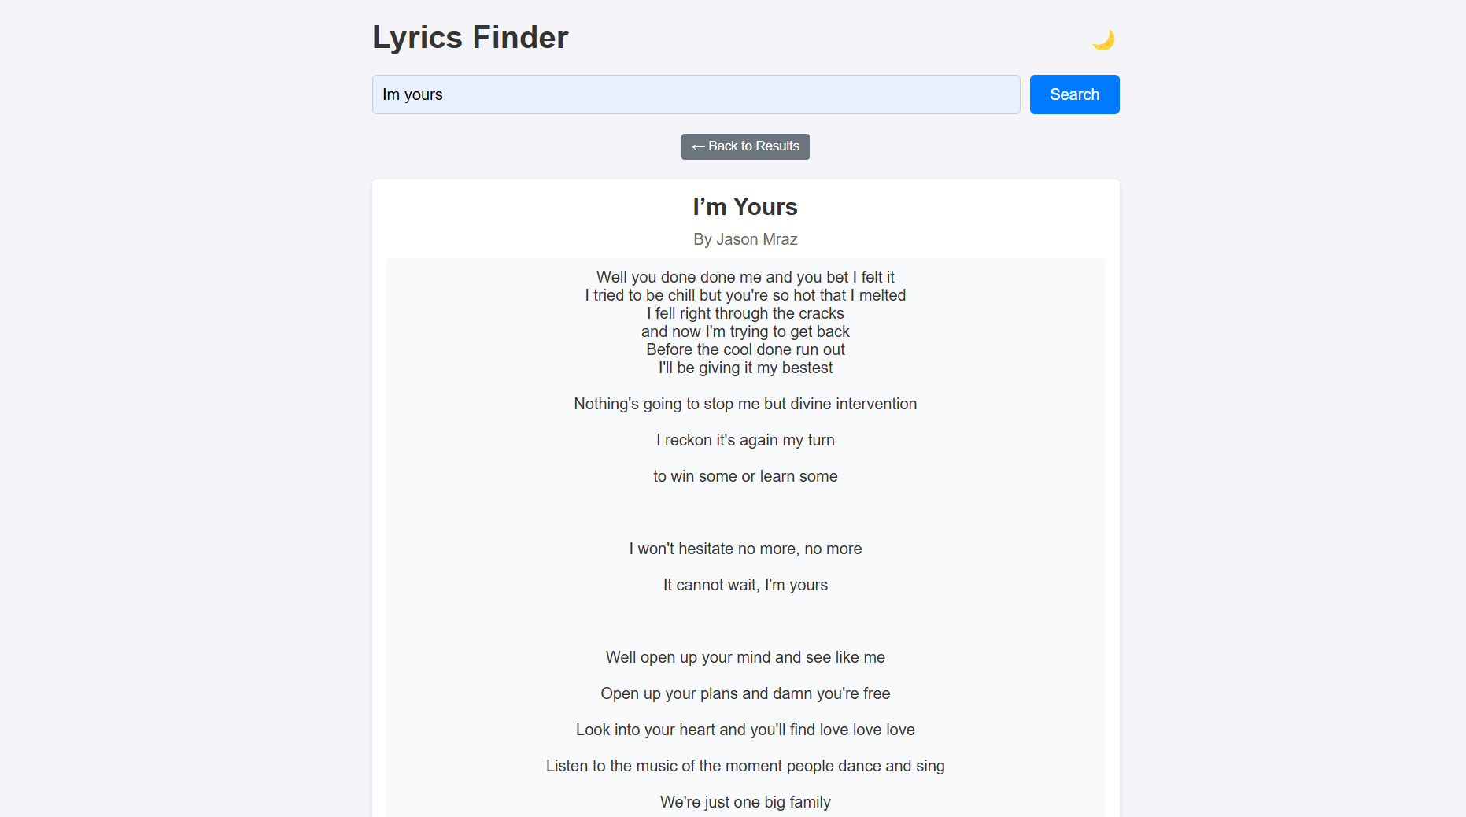
Task: Click the I'm Yours song title
Action: (745, 206)
